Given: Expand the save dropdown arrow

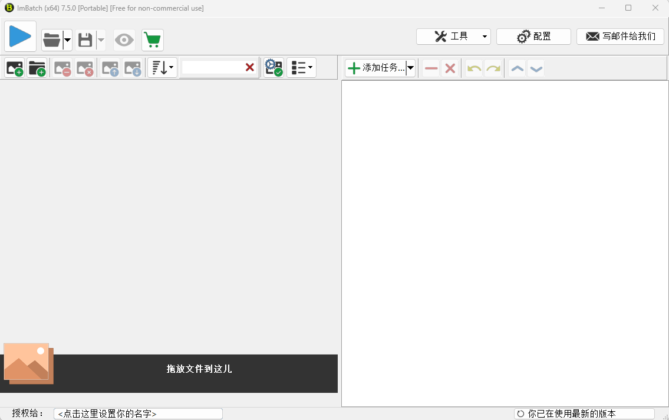Looking at the screenshot, I should tap(101, 40).
